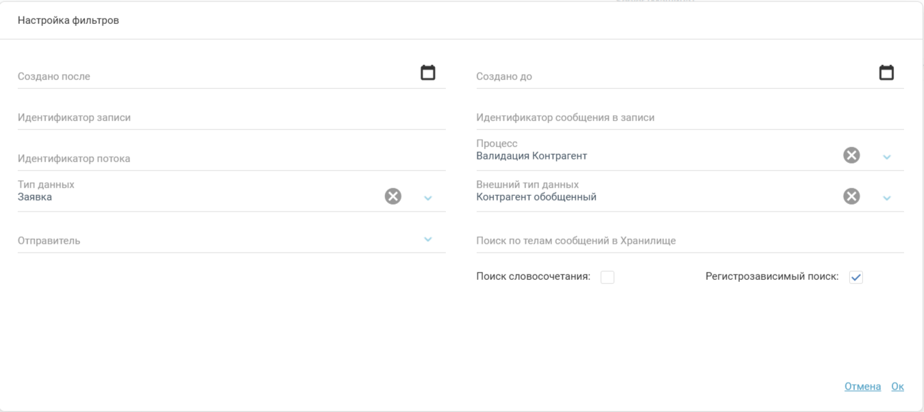Open the Внешний тип данных dropdown

coord(887,198)
